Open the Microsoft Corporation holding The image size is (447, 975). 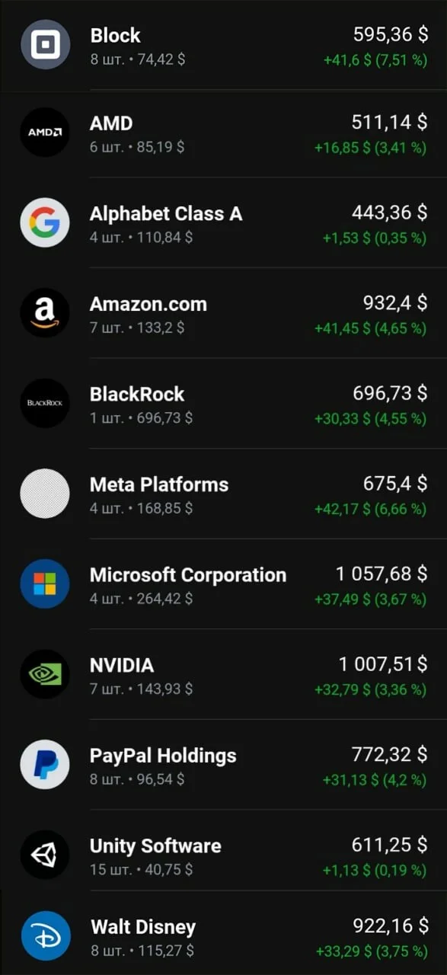pyautogui.click(x=223, y=583)
